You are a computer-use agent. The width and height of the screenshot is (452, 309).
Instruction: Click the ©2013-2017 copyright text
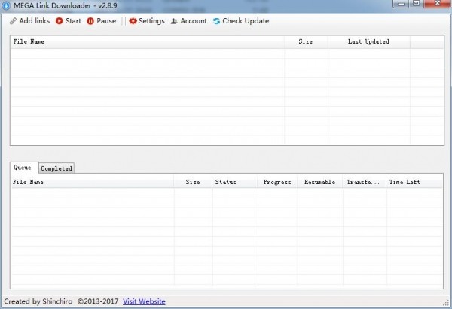click(98, 301)
